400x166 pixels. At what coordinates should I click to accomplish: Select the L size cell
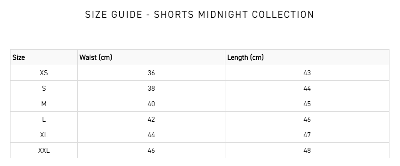click(x=44, y=119)
